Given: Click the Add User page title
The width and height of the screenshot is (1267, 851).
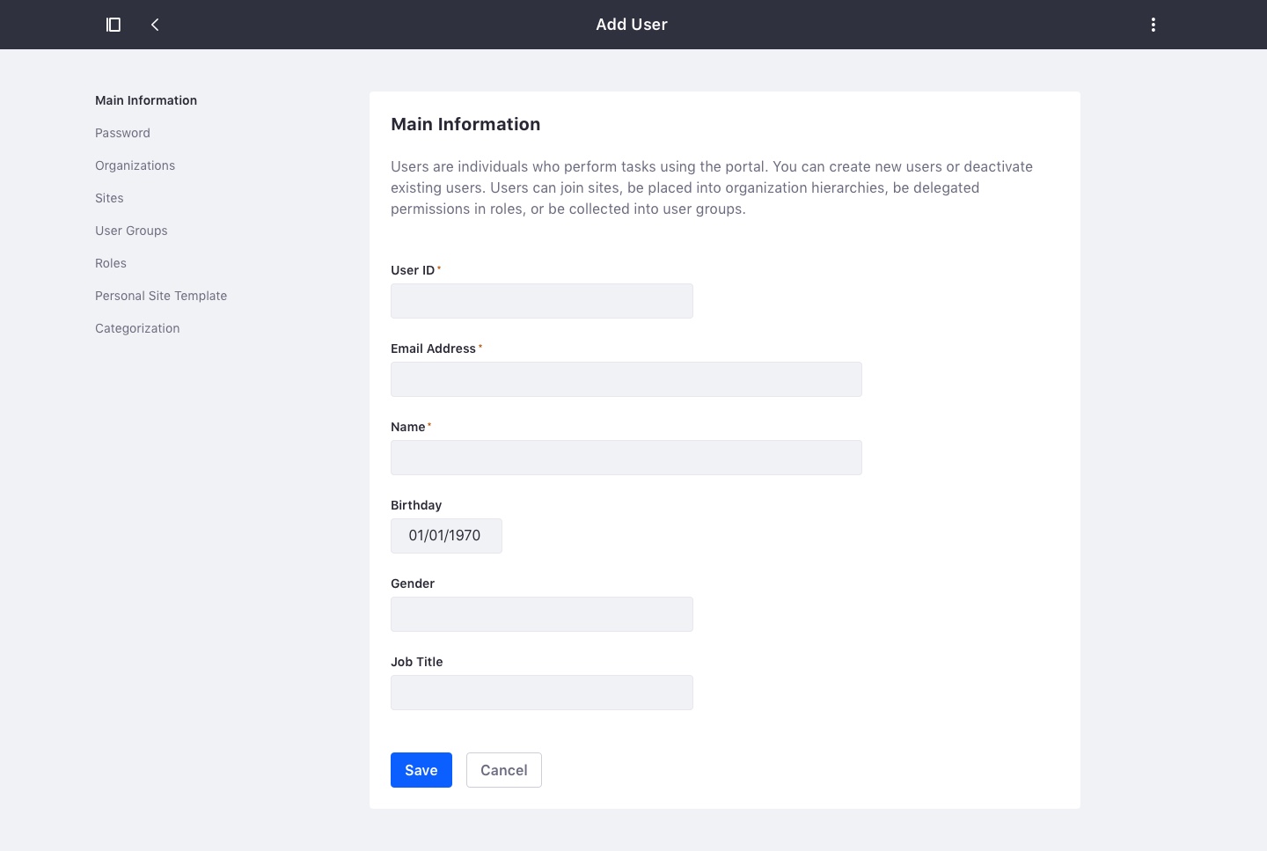Looking at the screenshot, I should pyautogui.click(x=631, y=25).
